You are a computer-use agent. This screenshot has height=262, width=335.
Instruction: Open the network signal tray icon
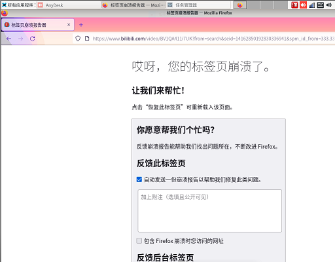(x=312, y=5)
